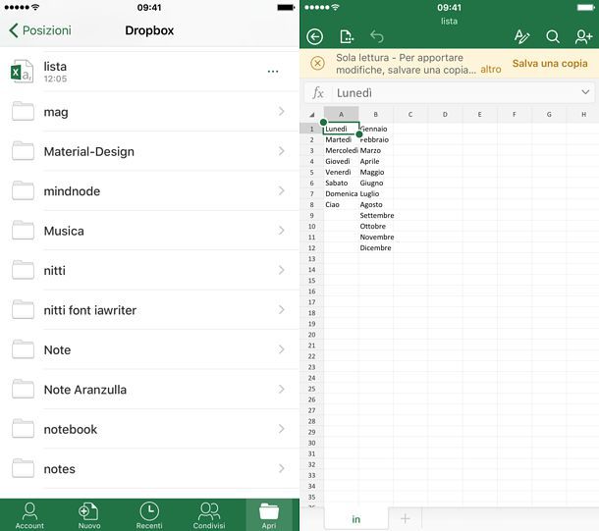Viewport: 599px width, 531px height.
Task: Switch to the sheet tab 'in'
Action: [x=356, y=519]
